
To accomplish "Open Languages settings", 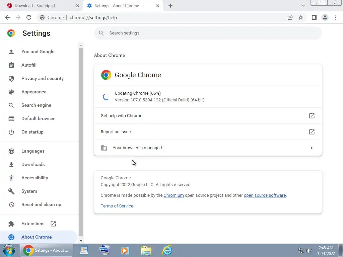I will coord(33,151).
